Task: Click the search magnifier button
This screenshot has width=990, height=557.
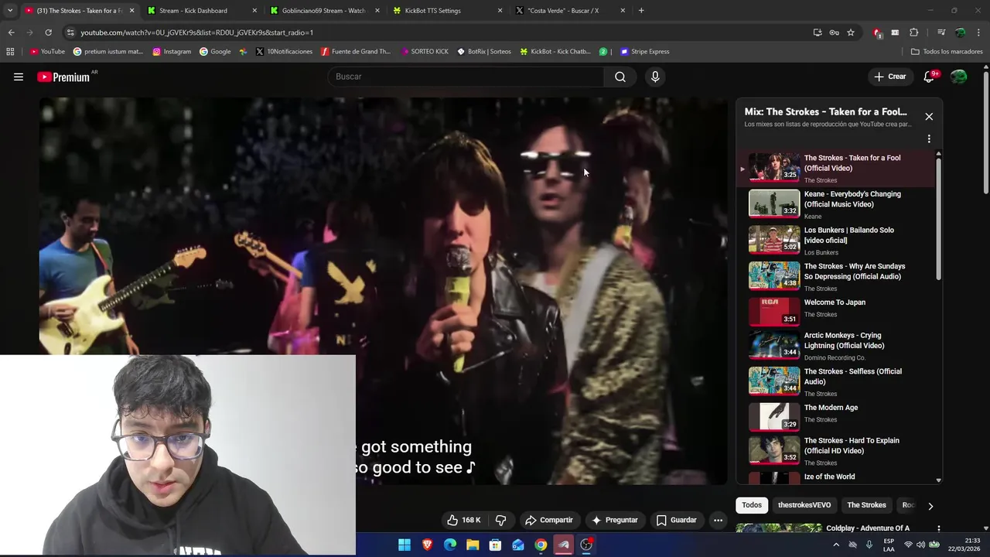Action: (620, 77)
